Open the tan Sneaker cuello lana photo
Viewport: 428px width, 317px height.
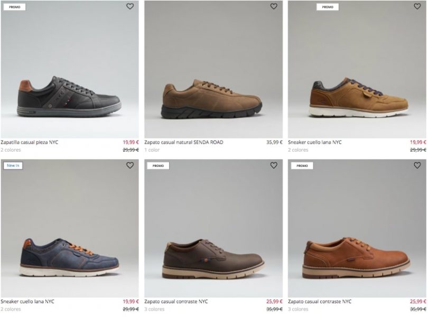(x=357, y=97)
